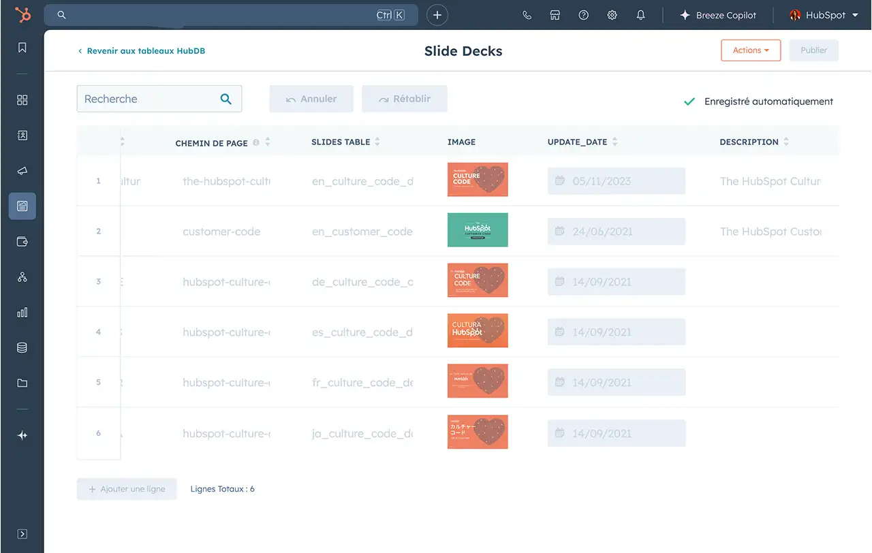Open the marketing megaphone sidebar icon
The height and width of the screenshot is (553, 872).
tap(22, 171)
